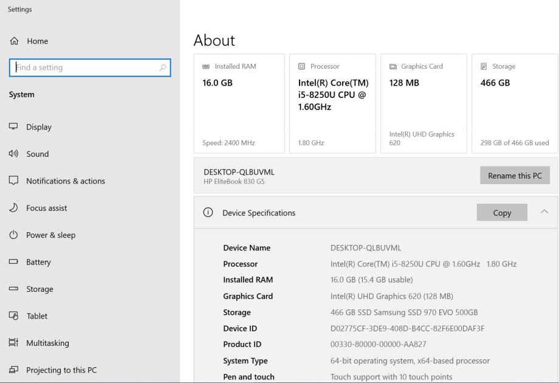Select the Processor summary card
This screenshot has width=559, height=383.
(x=332, y=103)
